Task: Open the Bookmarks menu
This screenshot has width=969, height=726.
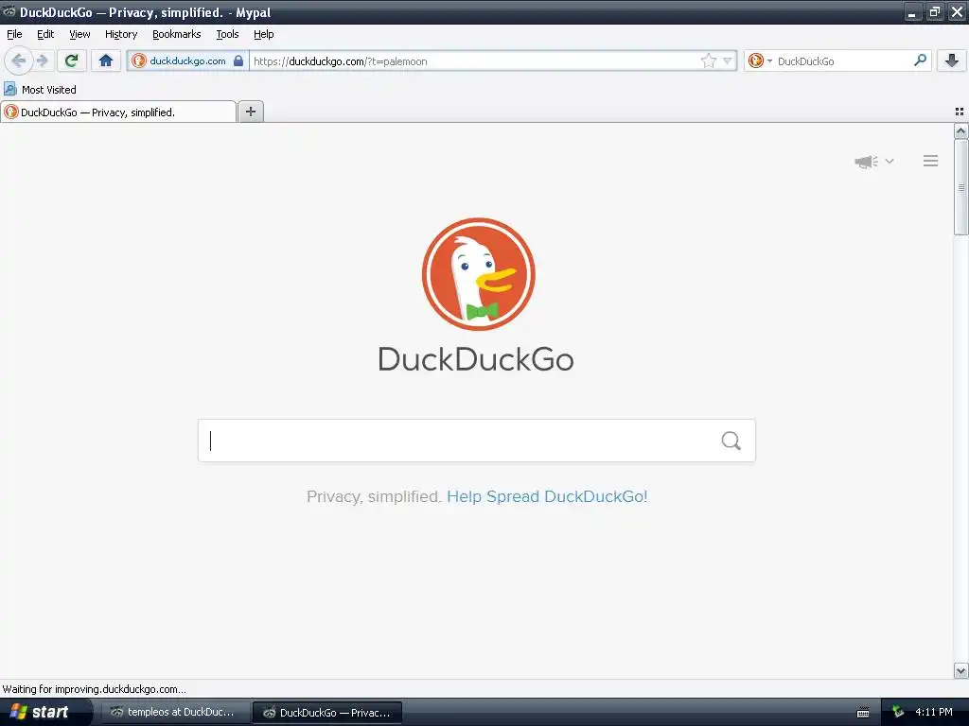Action: click(x=177, y=34)
